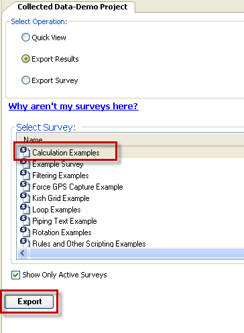
Task: Switch to Collected Data-Demo Project tab
Action: point(72,7)
